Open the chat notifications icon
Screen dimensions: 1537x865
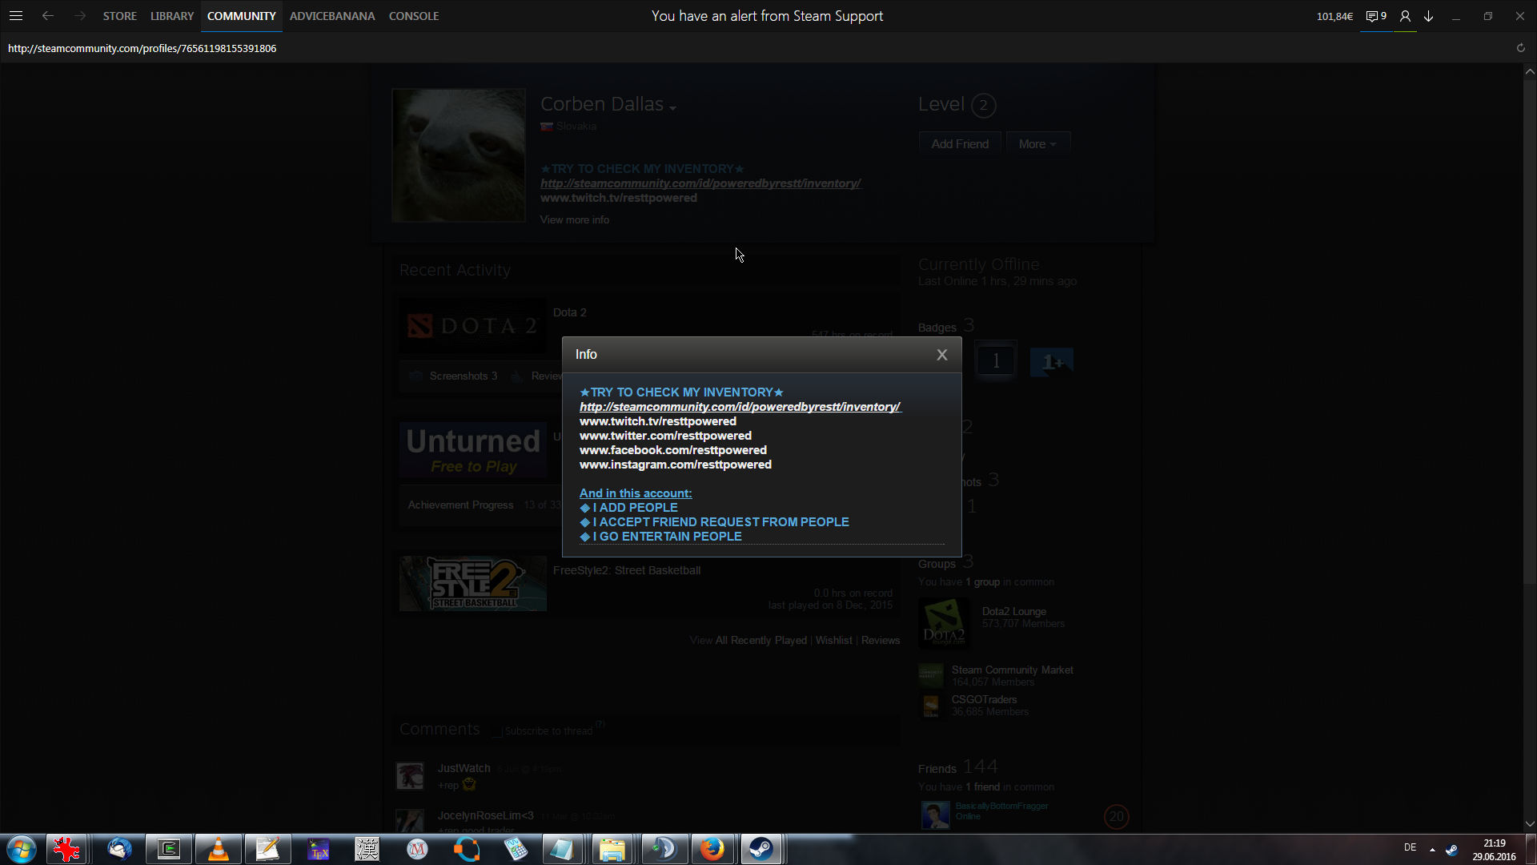tap(1375, 16)
